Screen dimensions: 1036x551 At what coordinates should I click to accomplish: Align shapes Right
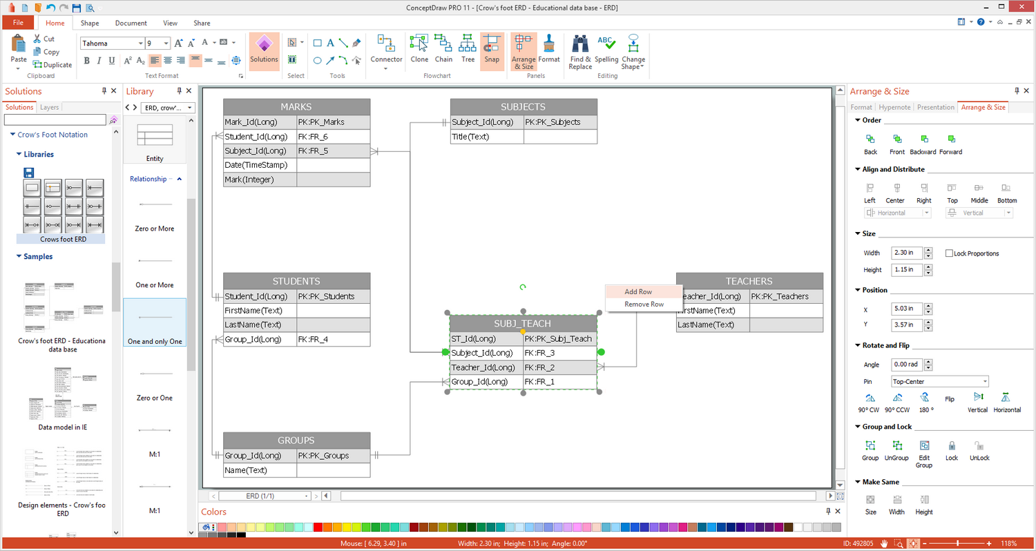click(x=924, y=193)
